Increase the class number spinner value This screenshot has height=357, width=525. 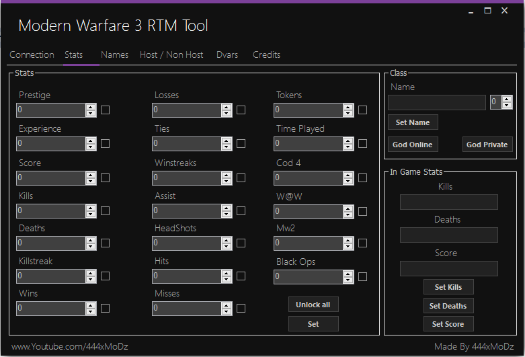tap(506, 99)
